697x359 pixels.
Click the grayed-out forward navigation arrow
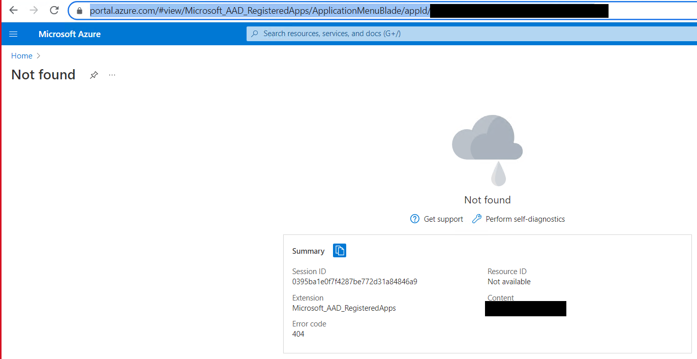coord(33,10)
